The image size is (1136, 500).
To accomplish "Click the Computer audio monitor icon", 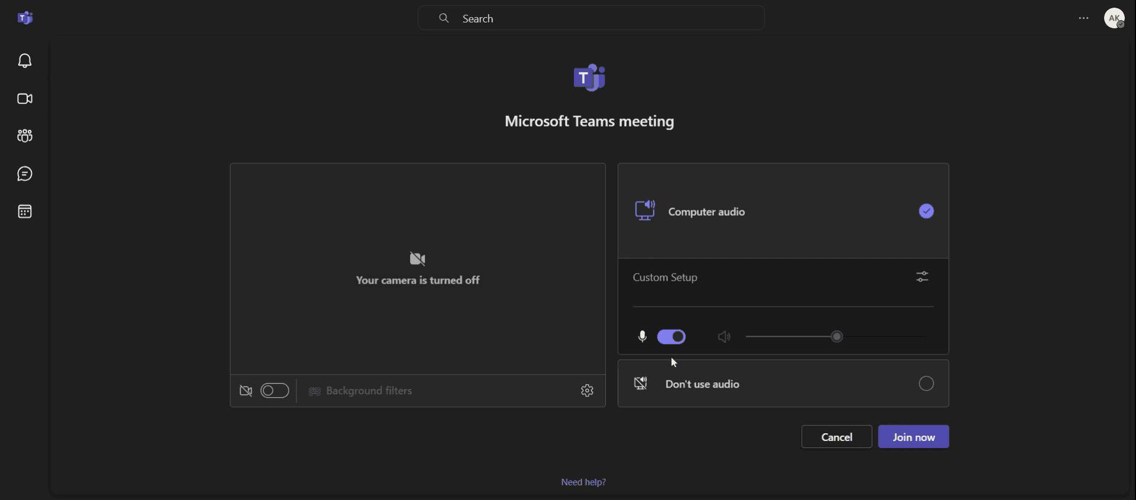I will (645, 210).
